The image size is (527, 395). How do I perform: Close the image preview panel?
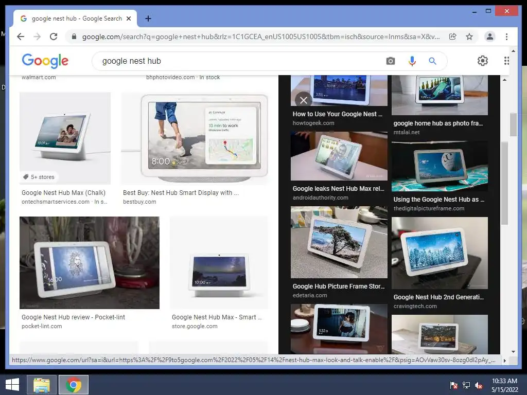pyautogui.click(x=303, y=100)
